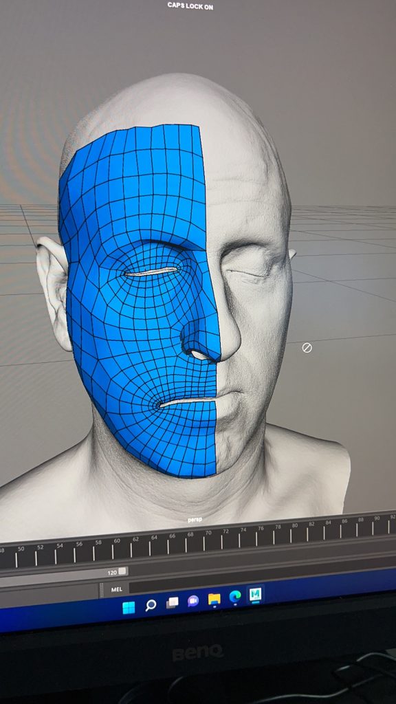
Task: Launch Microsoft Edge from the taskbar
Action: point(235,597)
